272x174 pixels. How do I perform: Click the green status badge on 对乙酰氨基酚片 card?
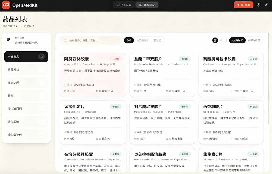pyautogui.click(x=185, y=106)
